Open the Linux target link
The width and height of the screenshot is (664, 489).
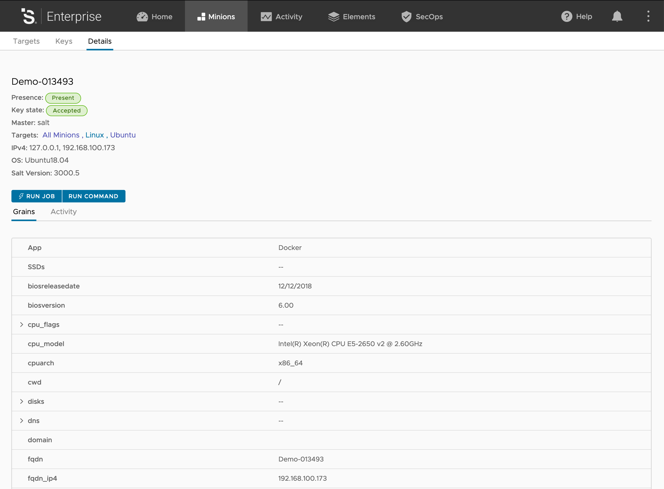tap(95, 135)
